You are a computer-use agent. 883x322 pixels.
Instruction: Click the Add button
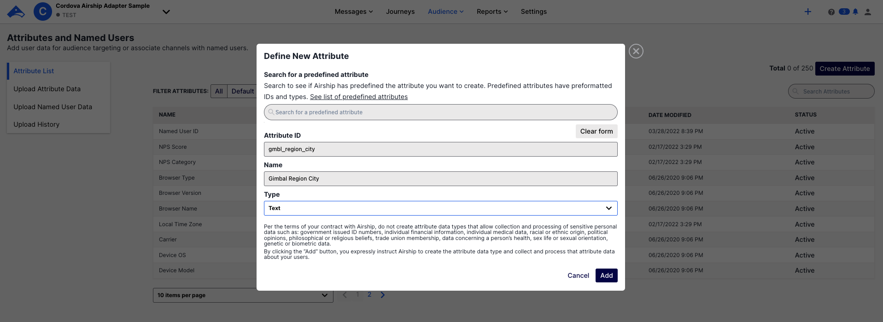(x=607, y=275)
